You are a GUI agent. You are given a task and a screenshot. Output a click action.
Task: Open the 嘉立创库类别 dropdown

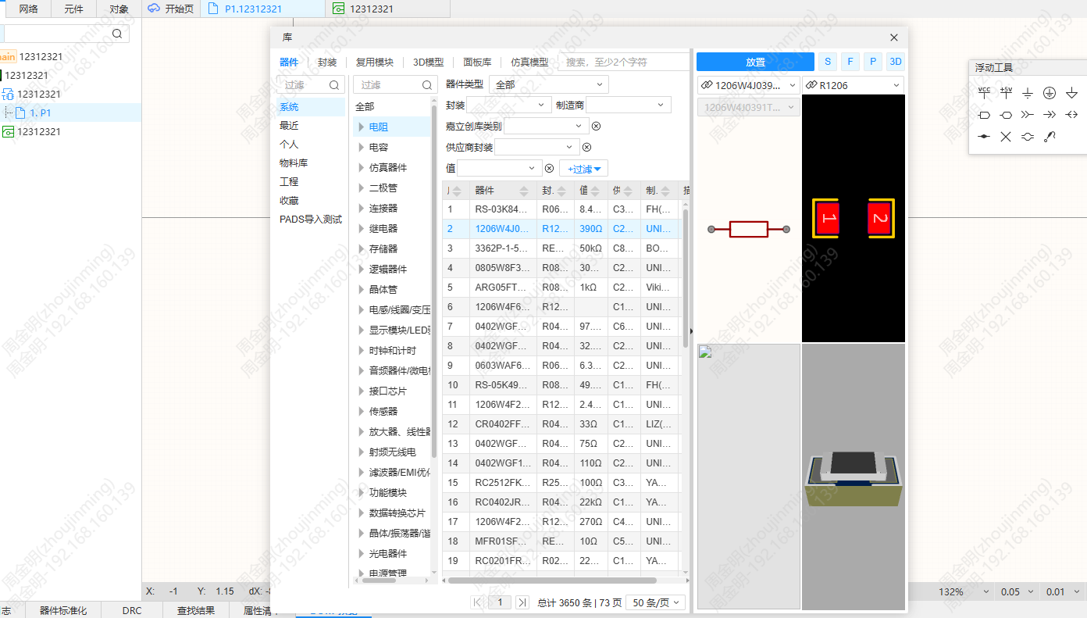point(547,126)
